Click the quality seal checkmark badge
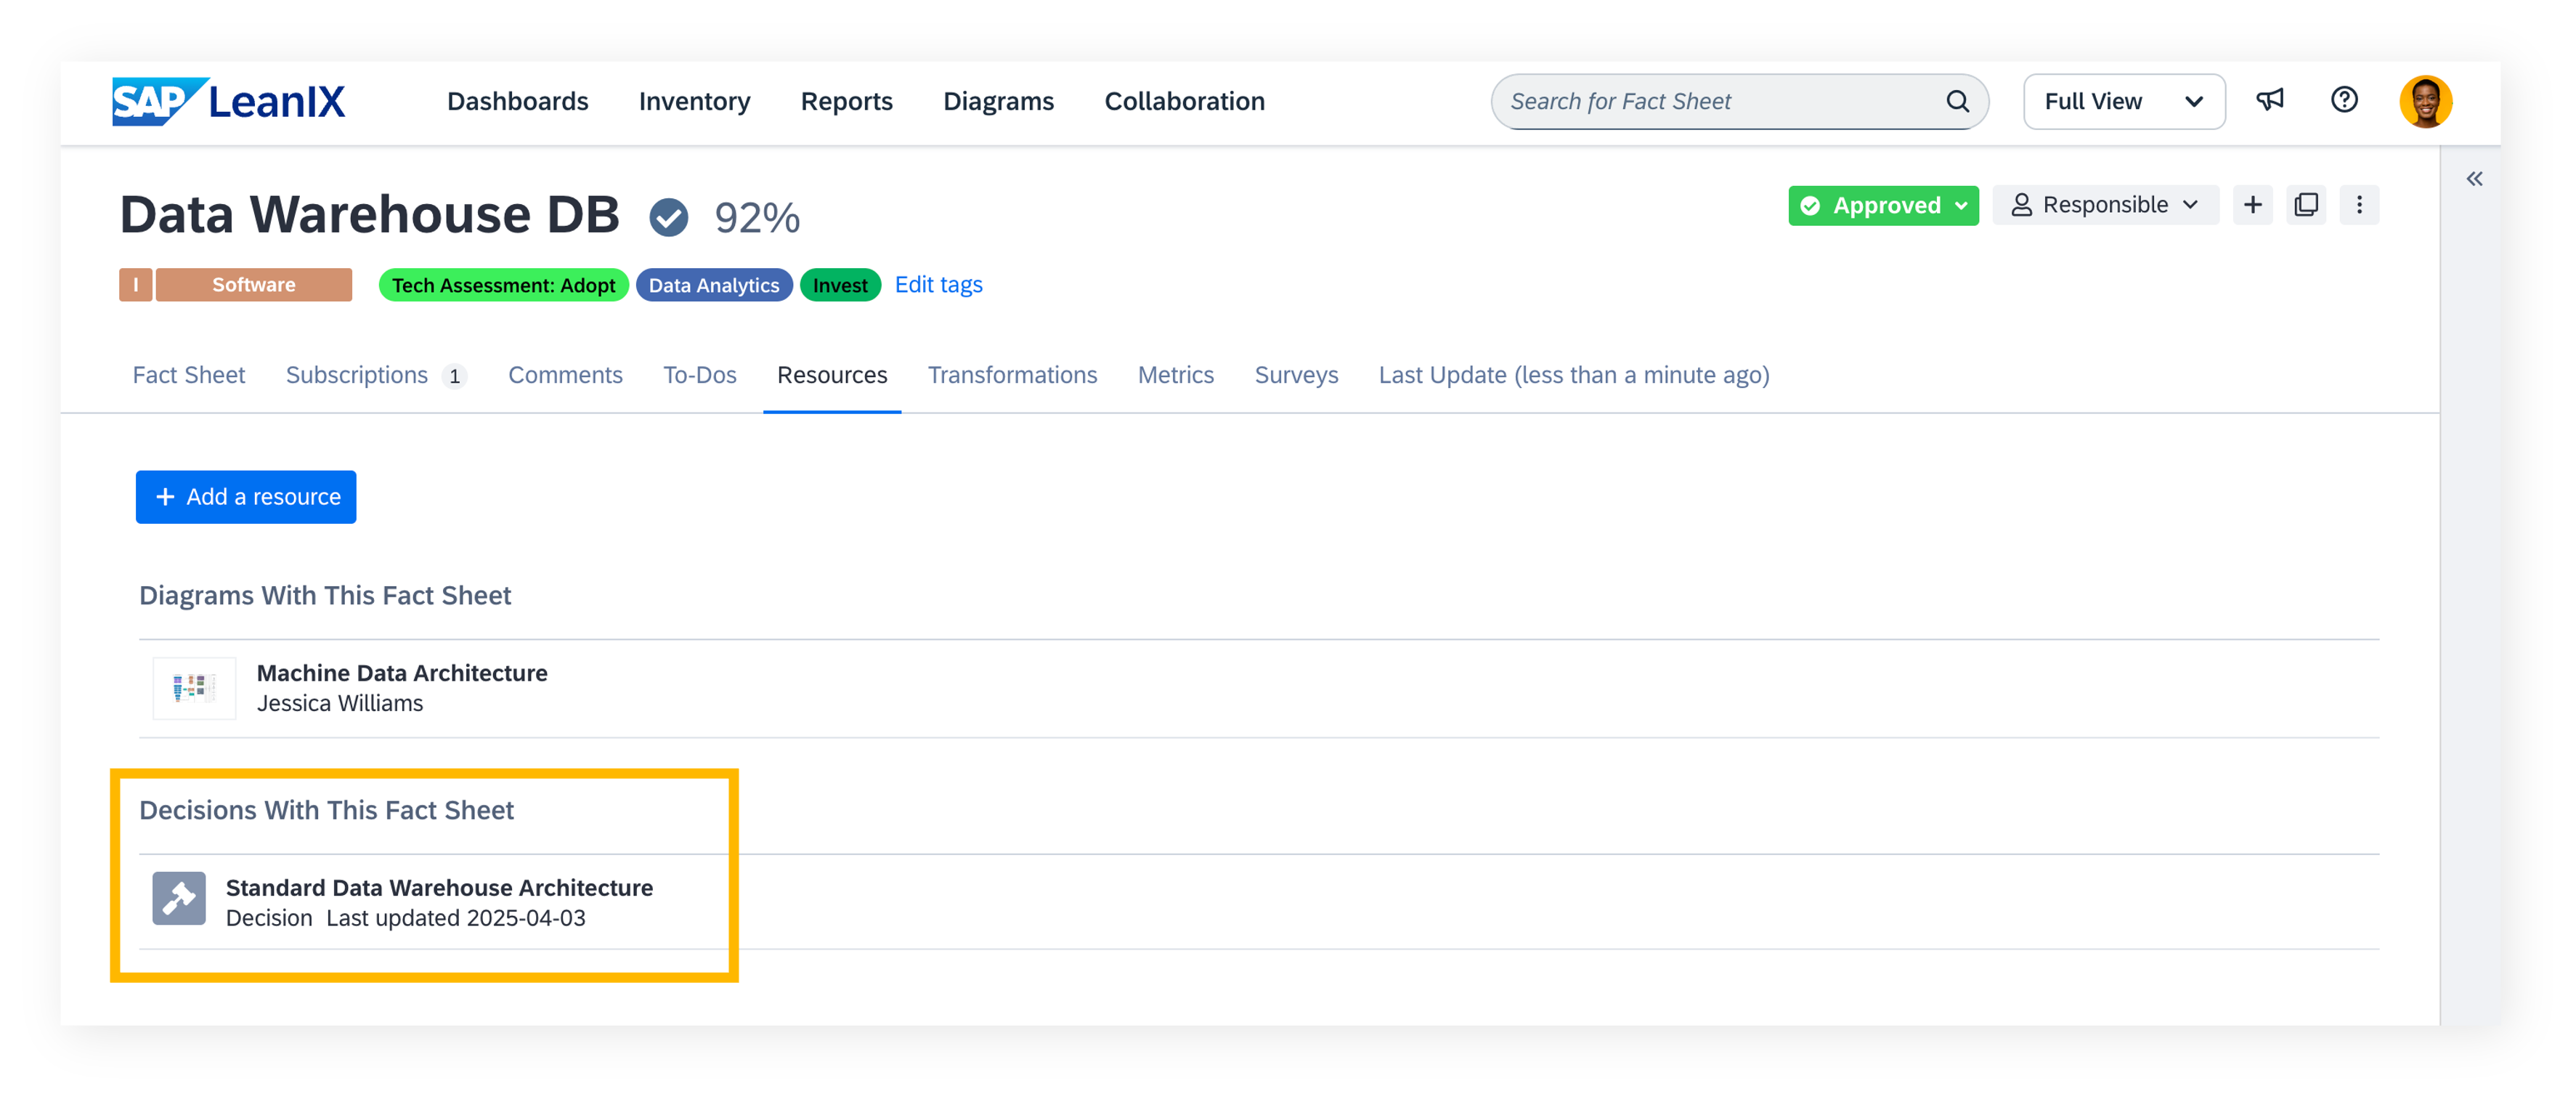 (x=668, y=217)
